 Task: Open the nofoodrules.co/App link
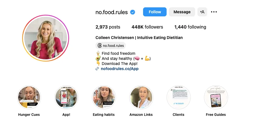click(x=120, y=69)
